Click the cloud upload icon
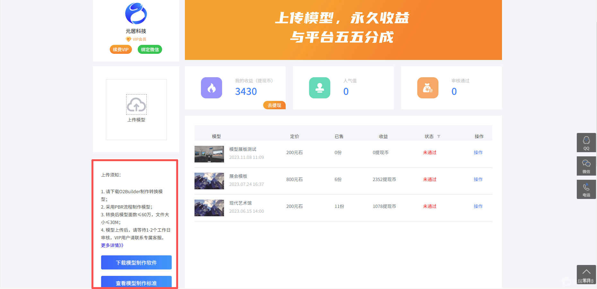597x289 pixels. click(136, 104)
